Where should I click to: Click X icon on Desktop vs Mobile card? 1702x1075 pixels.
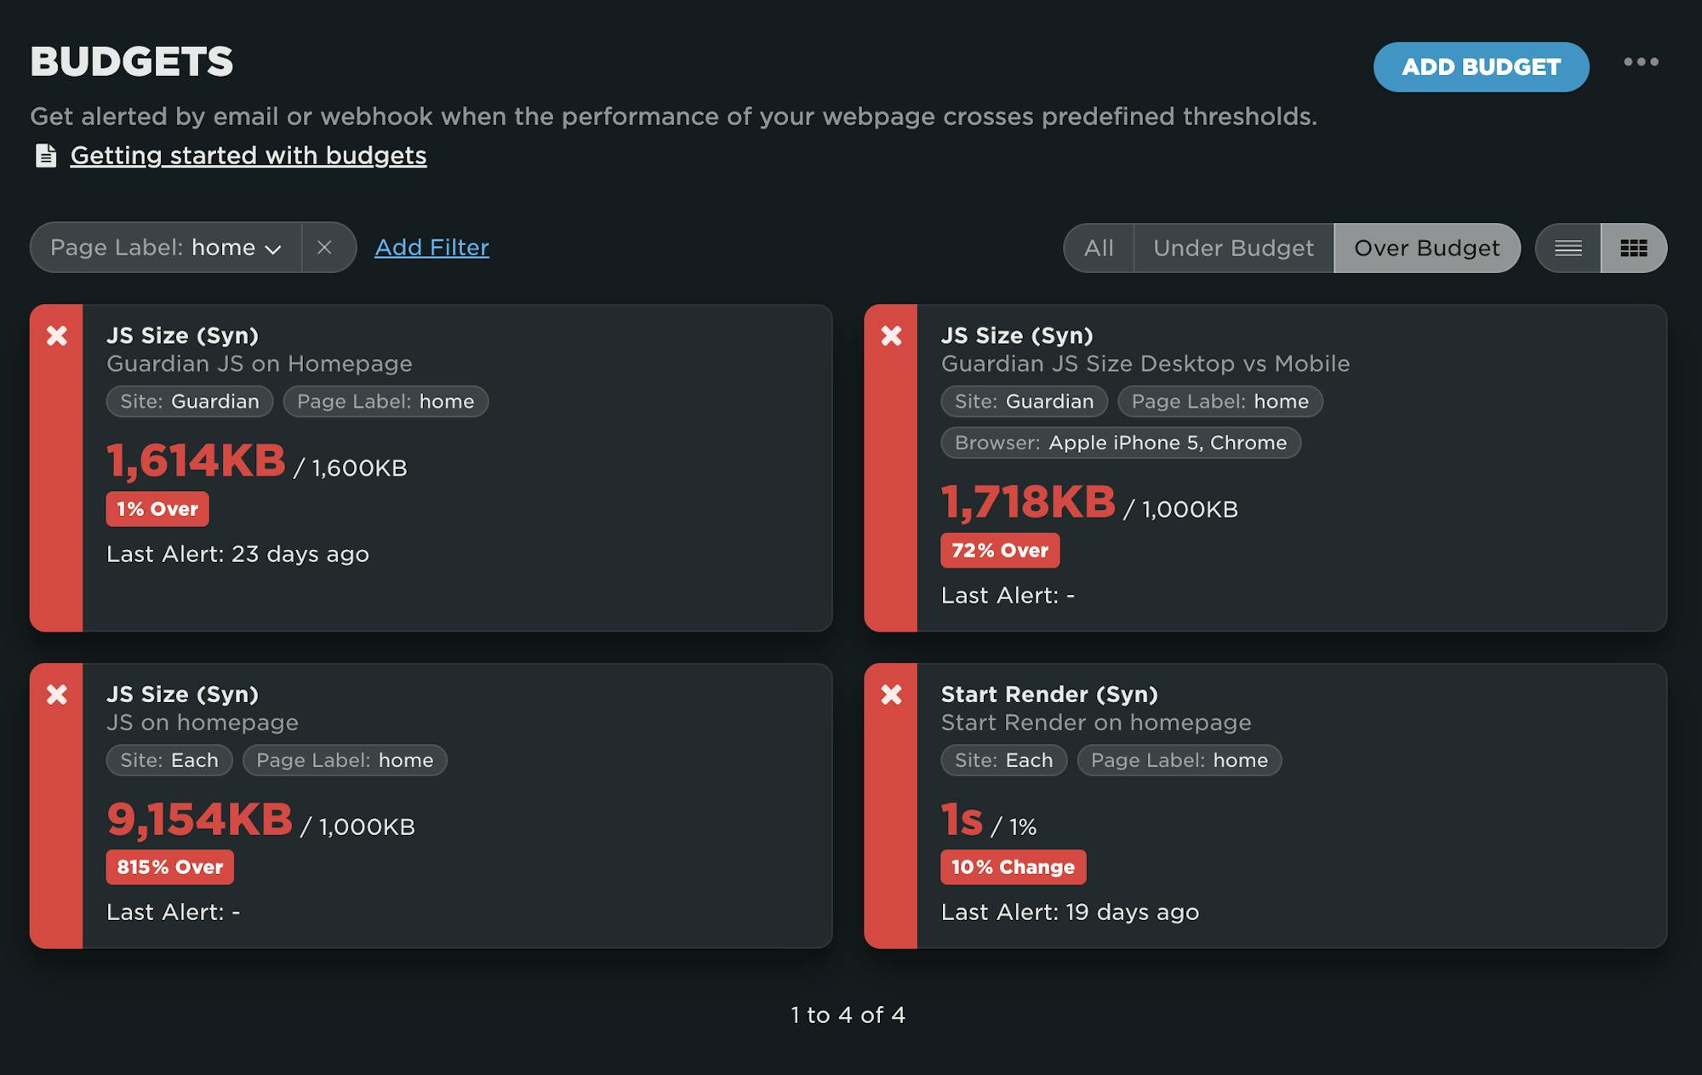891,335
